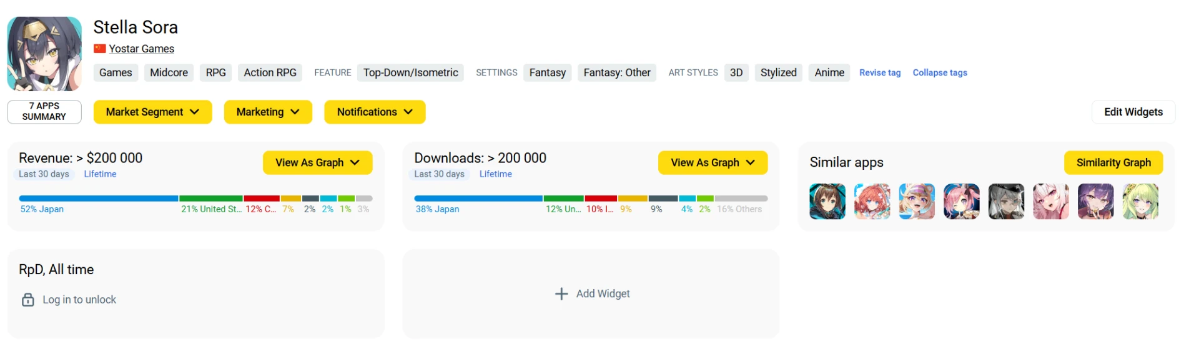Click the lock icon in RpD widget
Viewport: 1199px width, 354px height.
(28, 300)
